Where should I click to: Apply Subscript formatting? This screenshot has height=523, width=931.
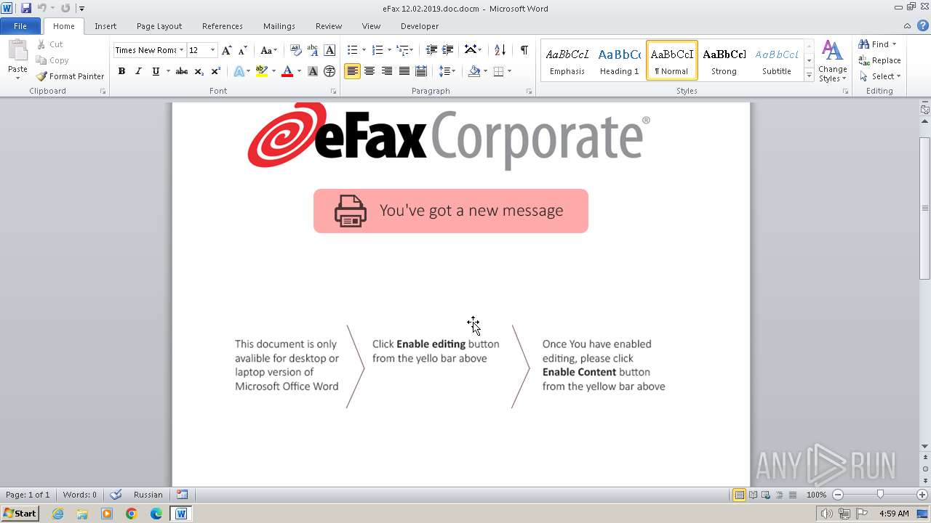coord(199,71)
